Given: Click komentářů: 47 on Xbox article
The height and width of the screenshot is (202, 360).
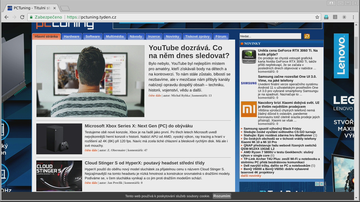Looking at the screenshot, I should 138,150.
